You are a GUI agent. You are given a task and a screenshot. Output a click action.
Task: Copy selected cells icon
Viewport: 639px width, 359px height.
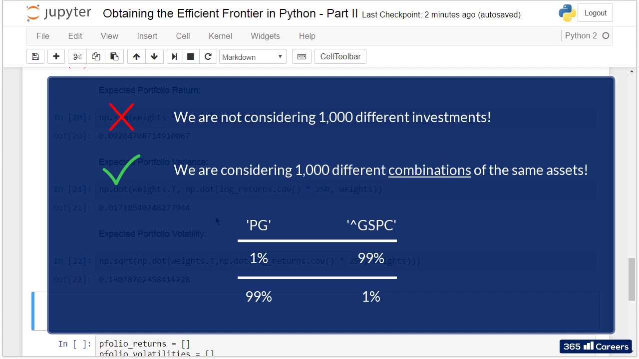[x=96, y=56]
